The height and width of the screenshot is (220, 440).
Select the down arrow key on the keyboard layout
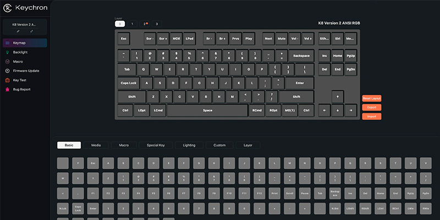(x=338, y=111)
